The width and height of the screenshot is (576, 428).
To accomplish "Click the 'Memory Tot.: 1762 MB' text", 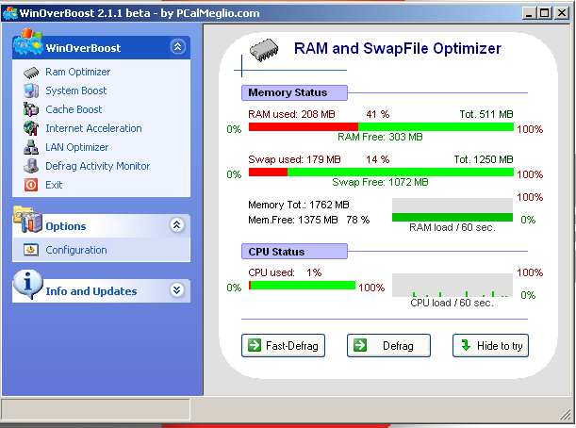I will click(299, 205).
